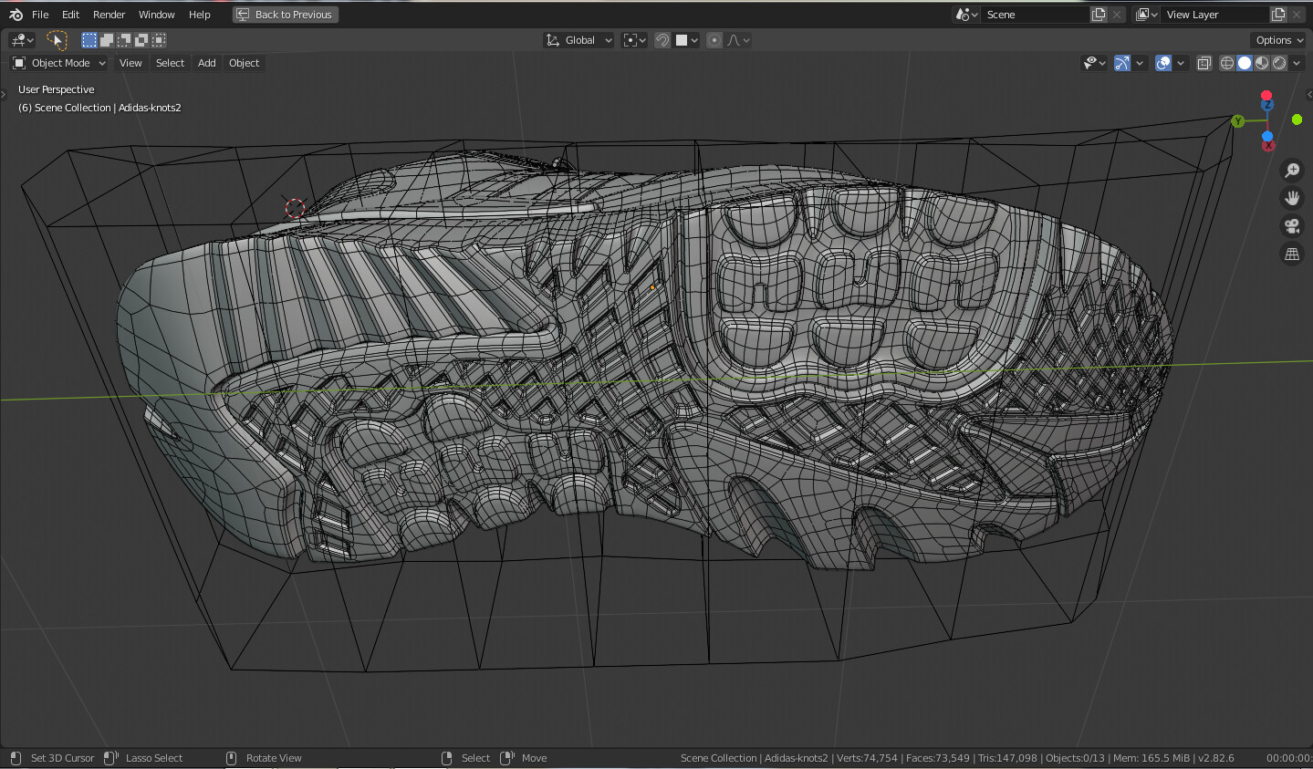The width and height of the screenshot is (1313, 769).
Task: Open the File menu
Action: pos(40,15)
